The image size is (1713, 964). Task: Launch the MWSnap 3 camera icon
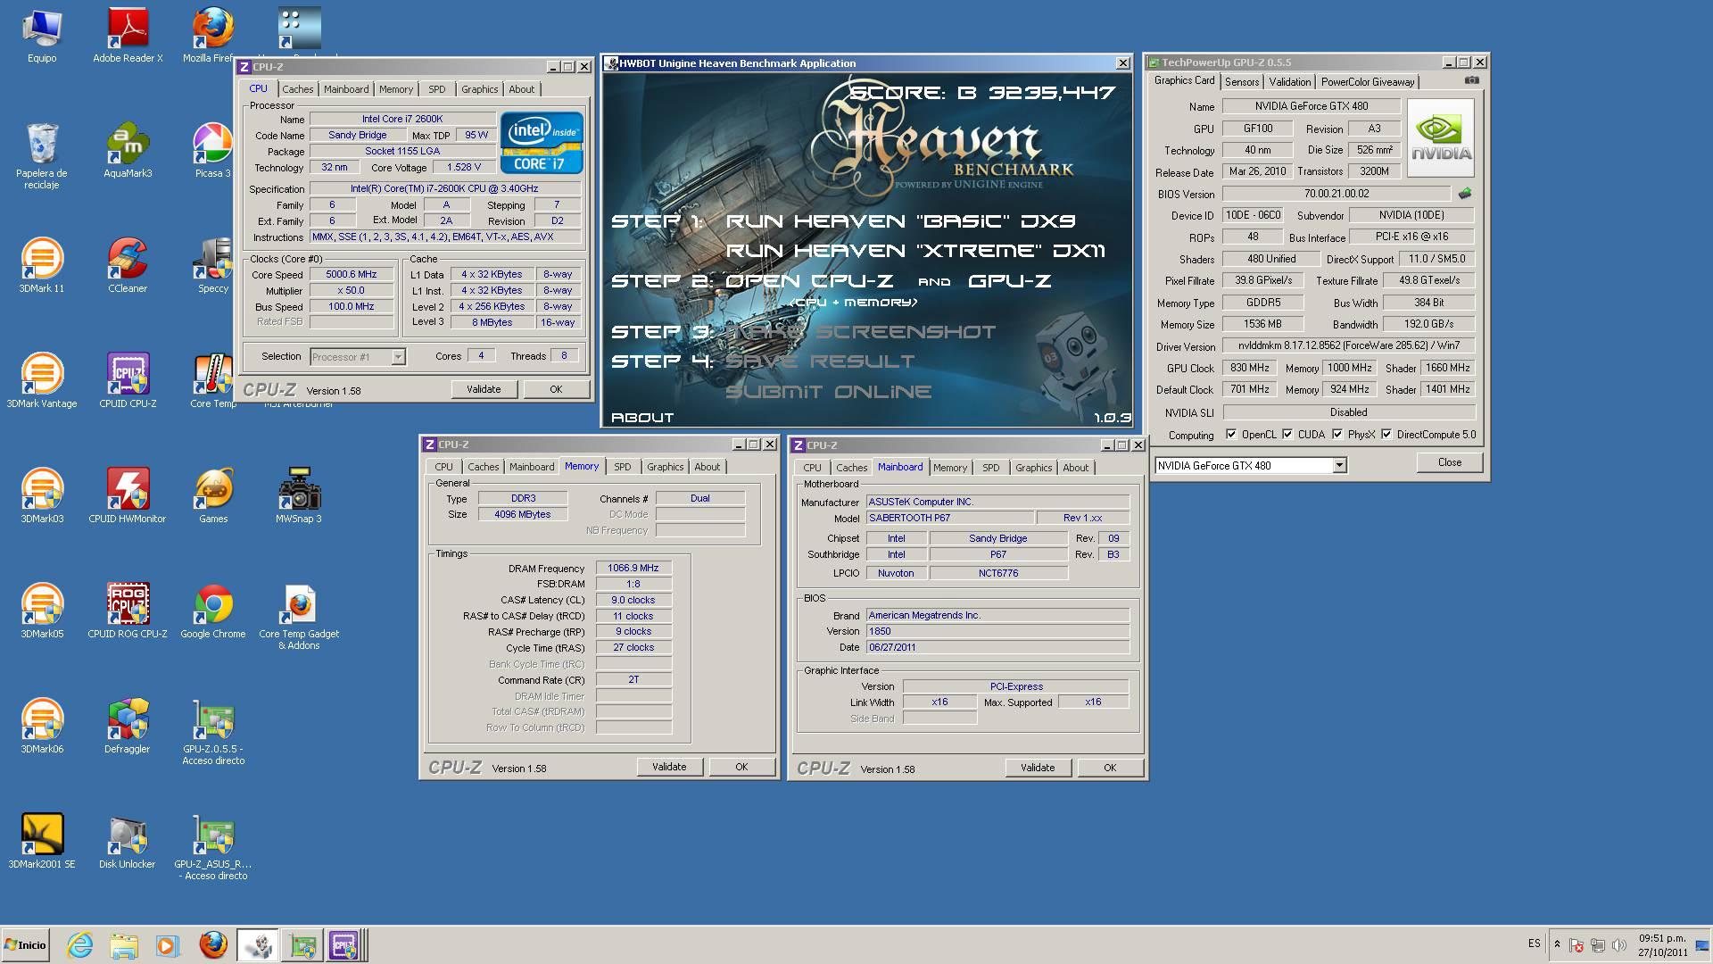coord(299,495)
